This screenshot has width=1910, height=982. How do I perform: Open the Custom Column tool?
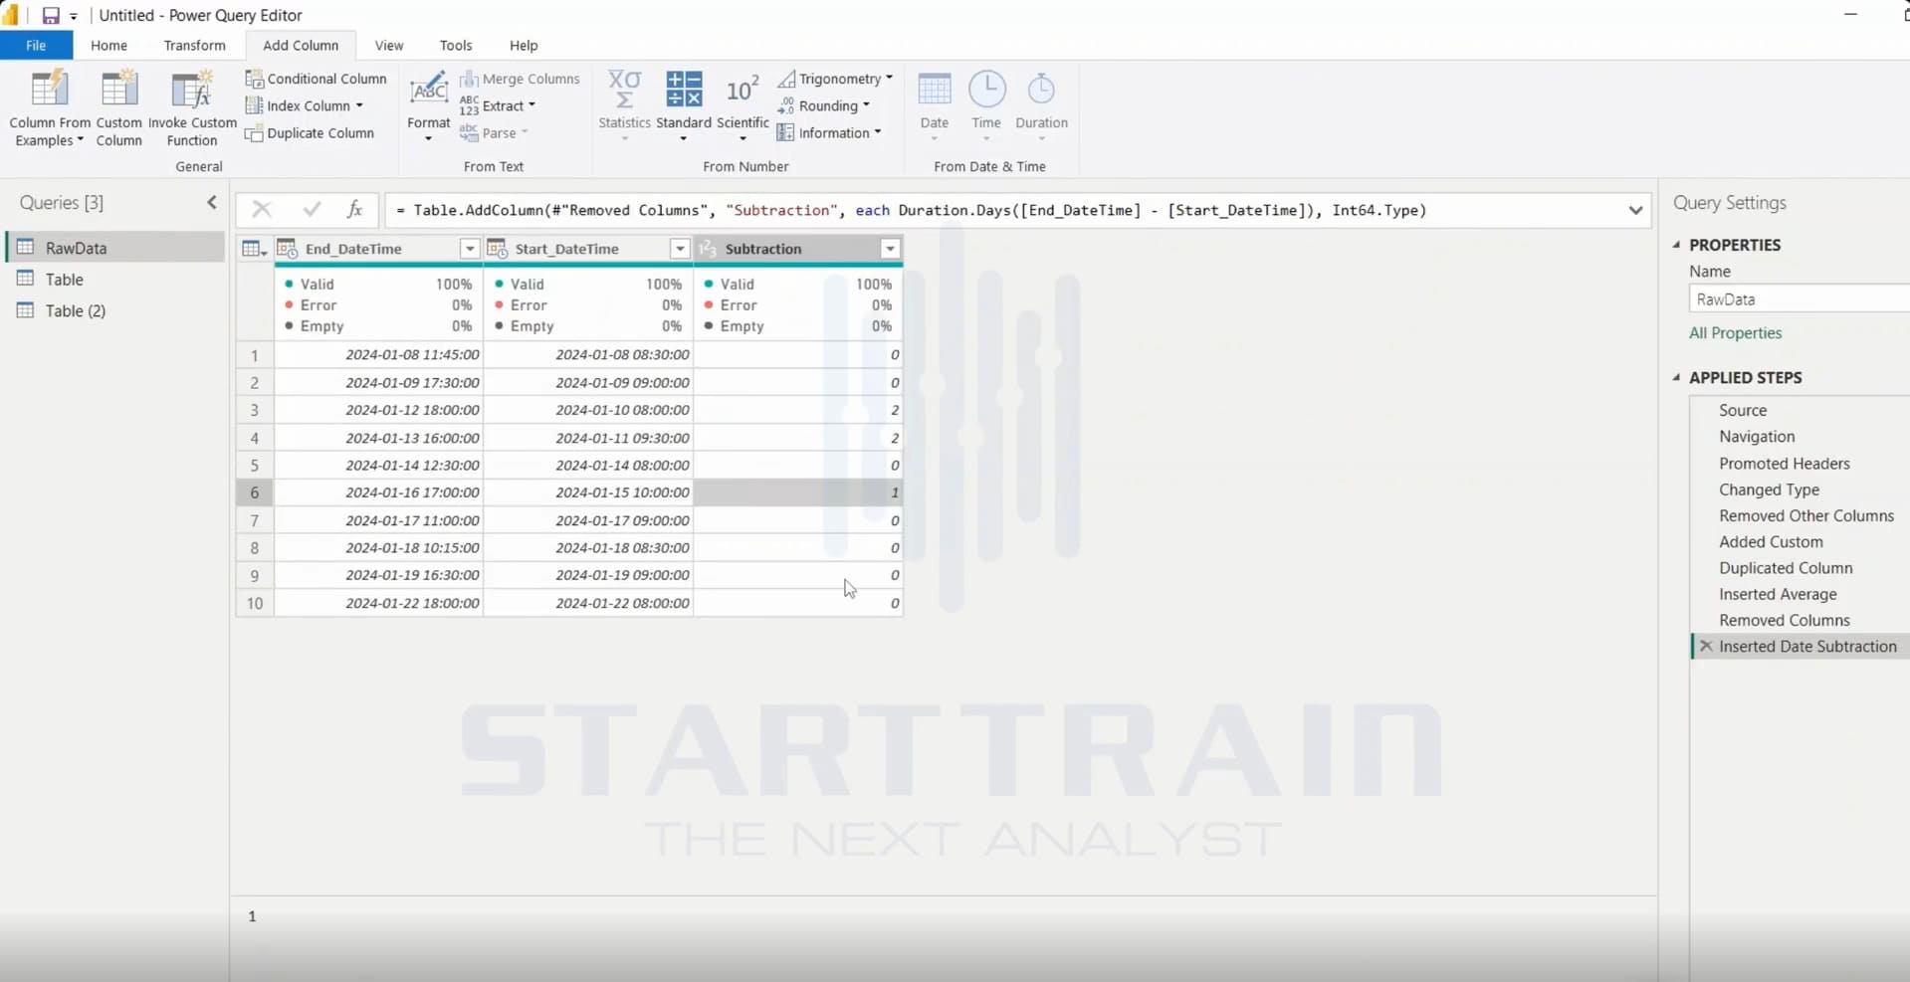click(x=118, y=108)
